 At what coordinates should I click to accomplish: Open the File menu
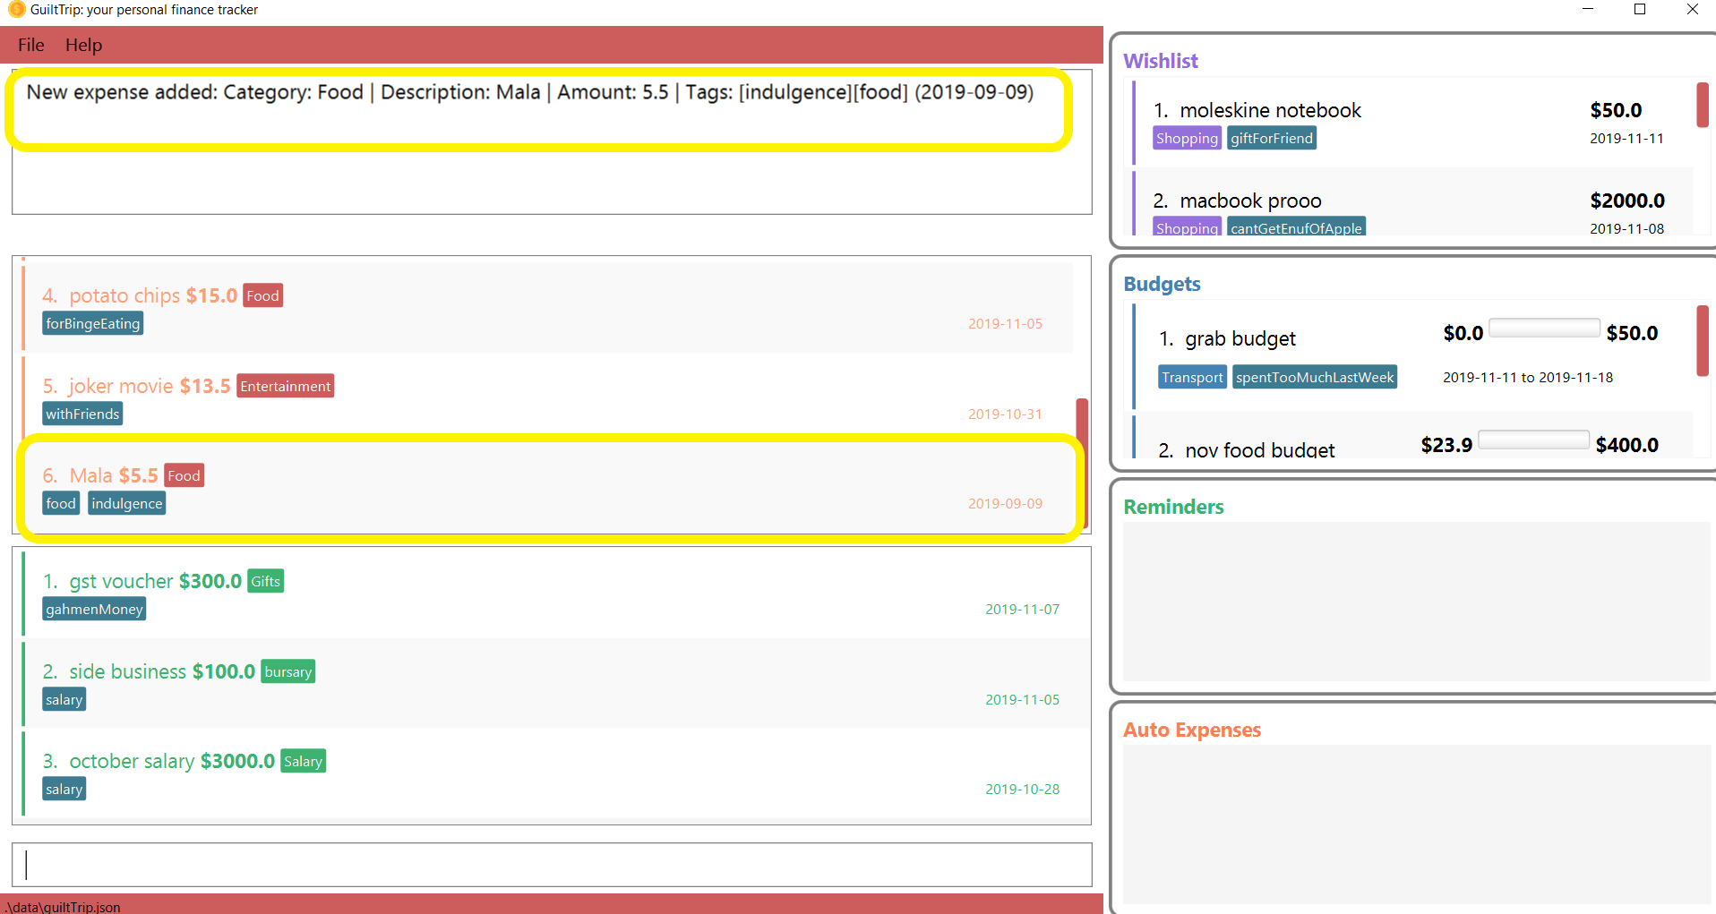point(31,45)
